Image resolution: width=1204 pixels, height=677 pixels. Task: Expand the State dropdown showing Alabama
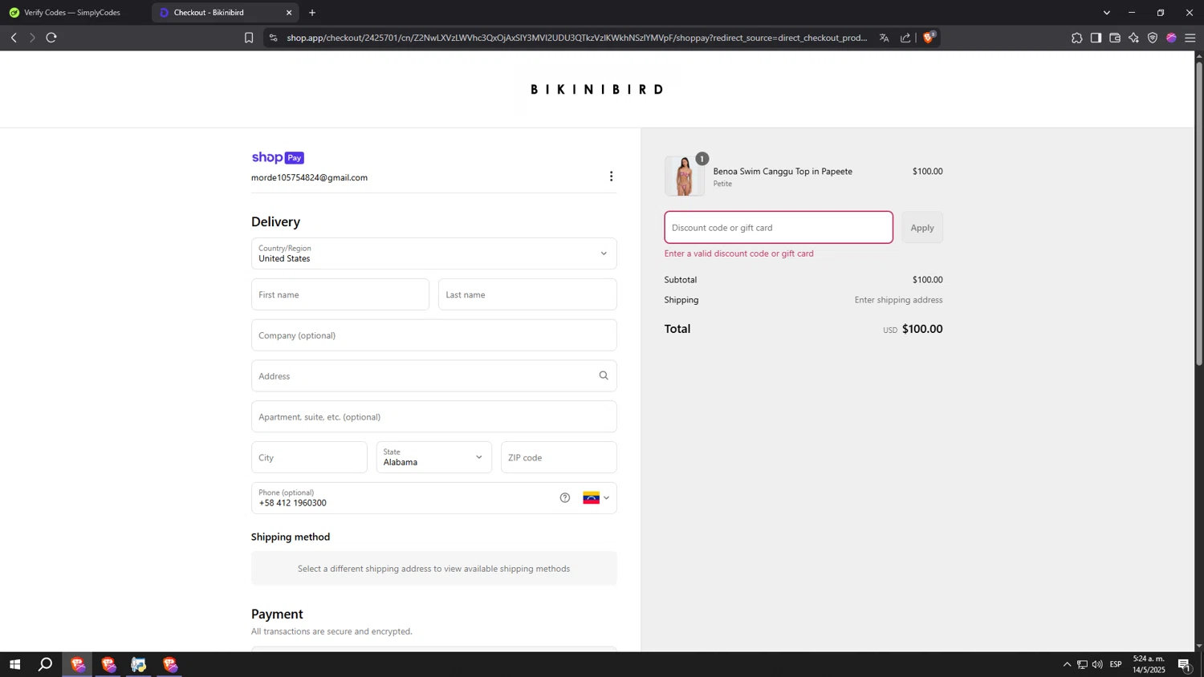click(434, 457)
